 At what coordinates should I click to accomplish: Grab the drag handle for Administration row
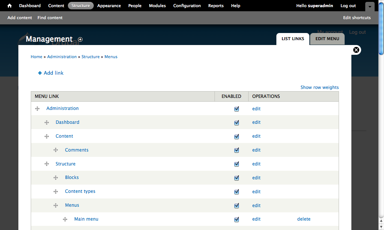pos(37,109)
